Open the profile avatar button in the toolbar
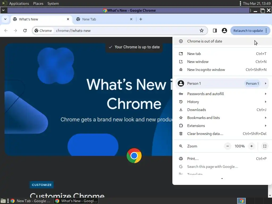 (224, 31)
